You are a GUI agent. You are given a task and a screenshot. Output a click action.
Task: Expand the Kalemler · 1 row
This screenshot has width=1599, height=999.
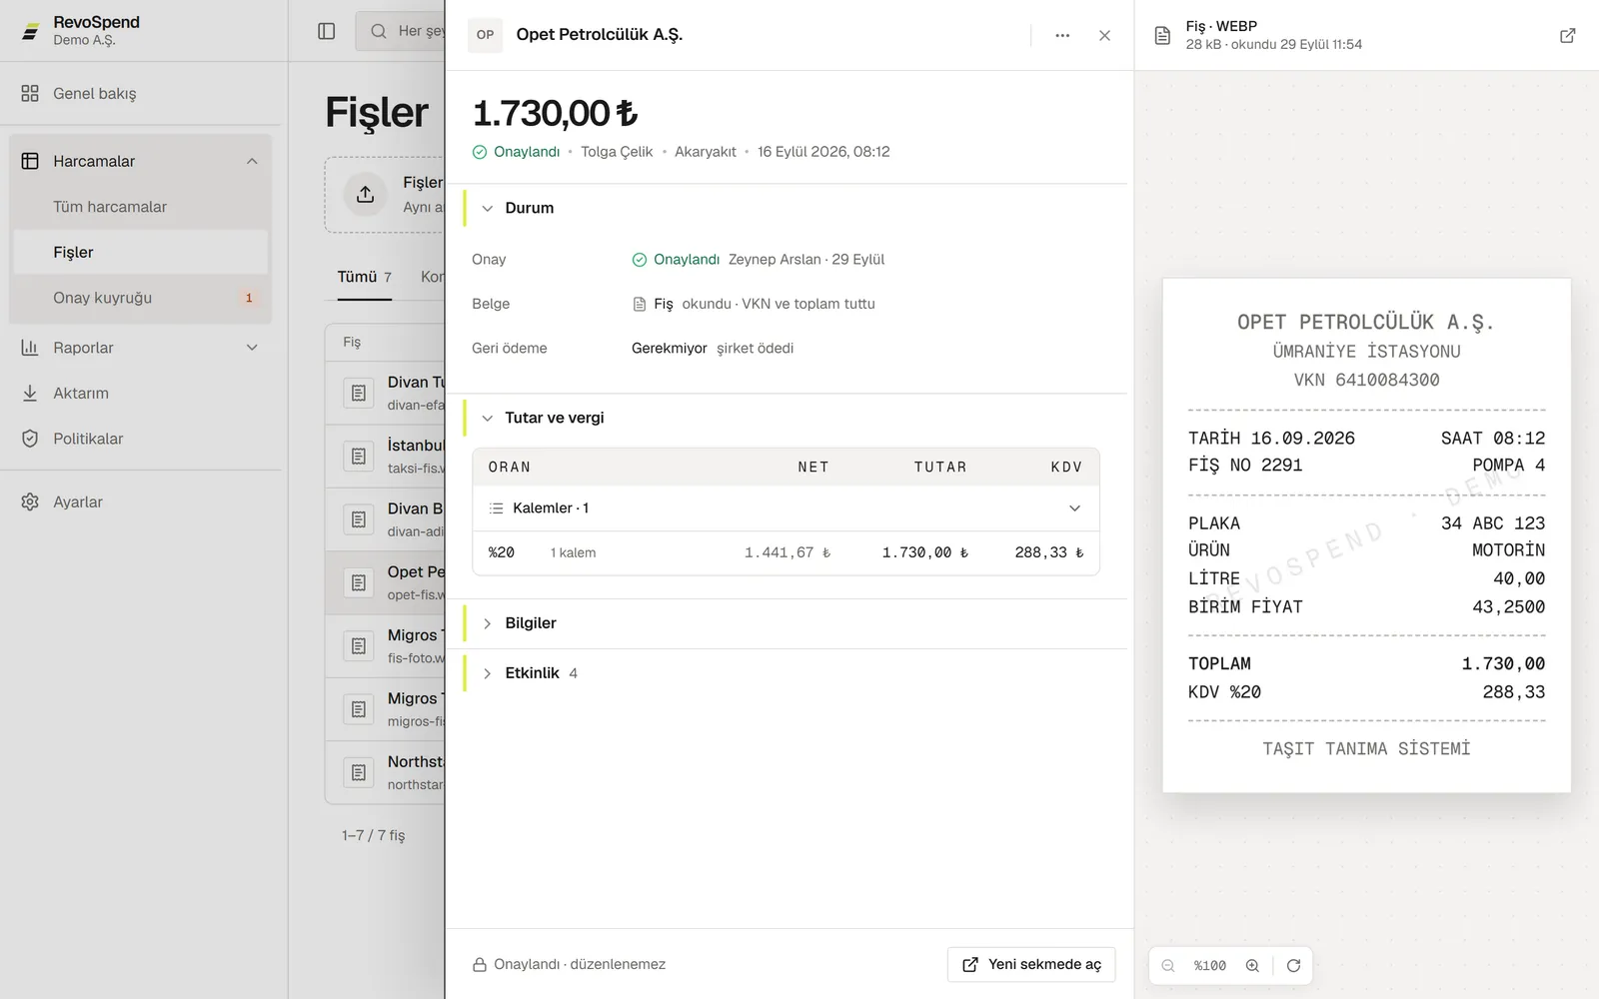[786, 508]
